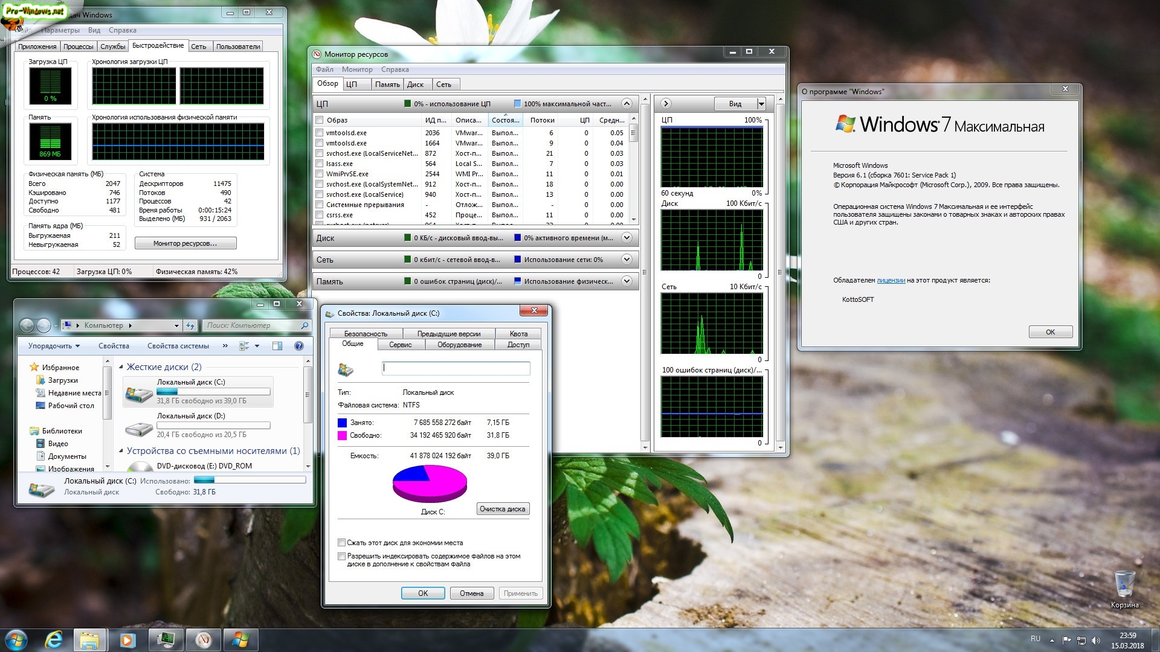This screenshot has width=1160, height=652.
Task: Click the address bar refresh icon
Action: (190, 325)
